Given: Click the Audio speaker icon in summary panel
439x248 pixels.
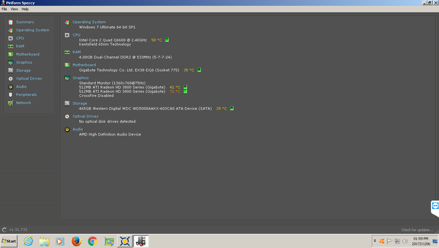Looking at the screenshot, I should tap(67, 130).
